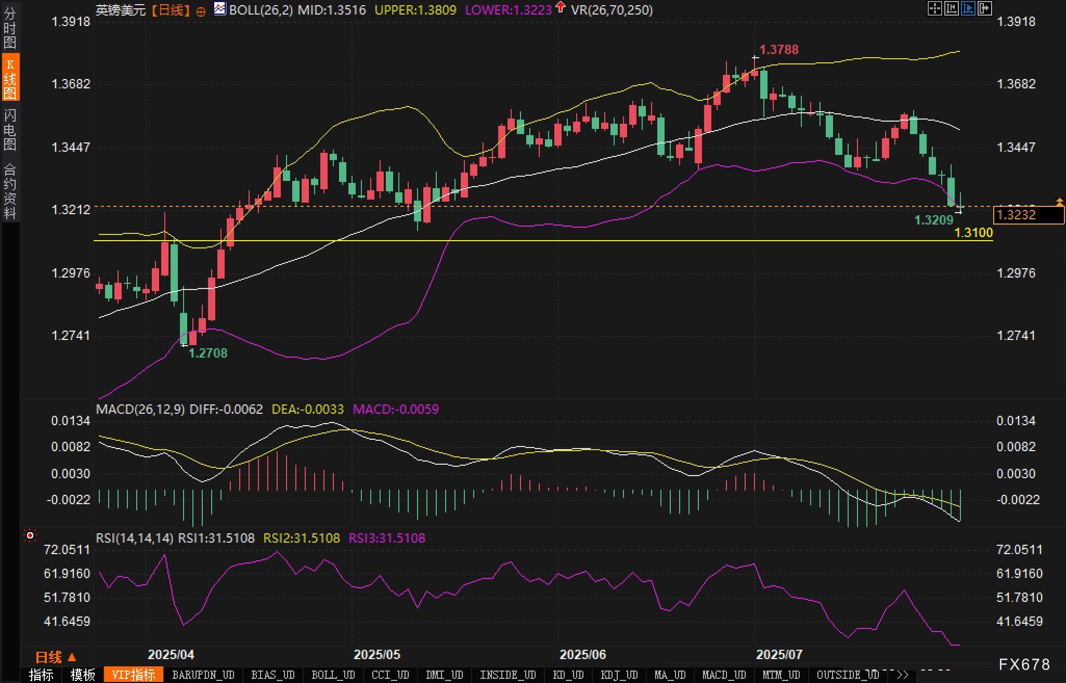Viewport: 1066px width, 683px height.
Task: Click the rightmost panel shift icon
Action: coord(984,8)
